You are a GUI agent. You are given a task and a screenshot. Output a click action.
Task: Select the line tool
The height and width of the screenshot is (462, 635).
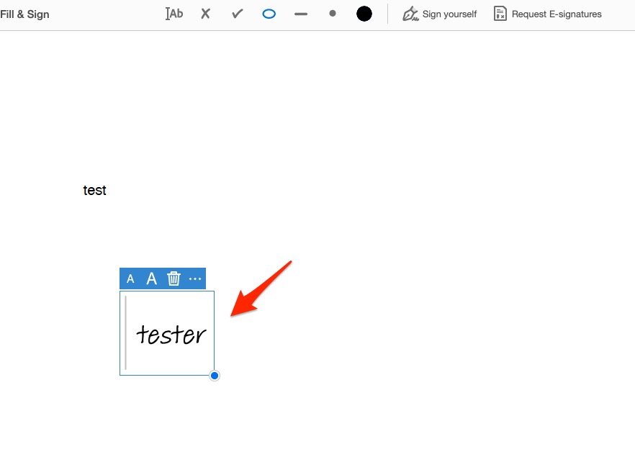click(301, 14)
